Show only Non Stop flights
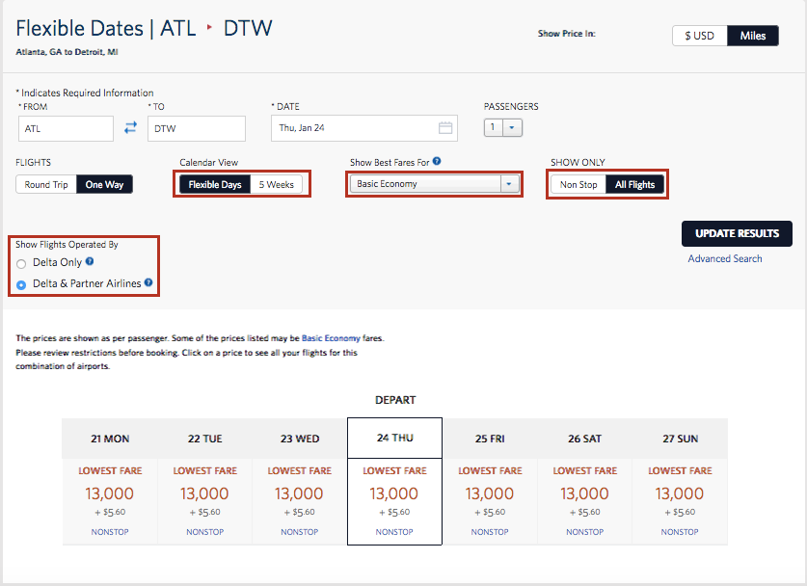807x586 pixels. coord(578,184)
